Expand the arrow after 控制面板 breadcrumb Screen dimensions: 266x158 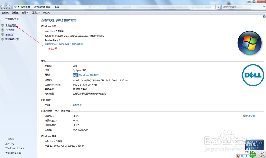[32, 7]
